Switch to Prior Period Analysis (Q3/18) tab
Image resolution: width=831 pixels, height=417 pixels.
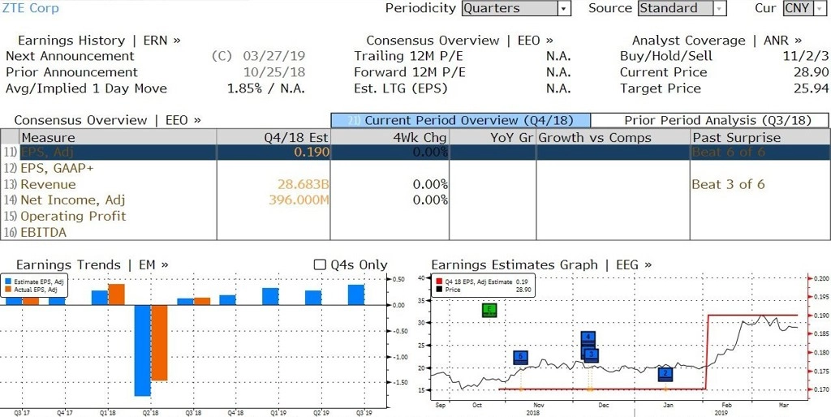tap(709, 120)
